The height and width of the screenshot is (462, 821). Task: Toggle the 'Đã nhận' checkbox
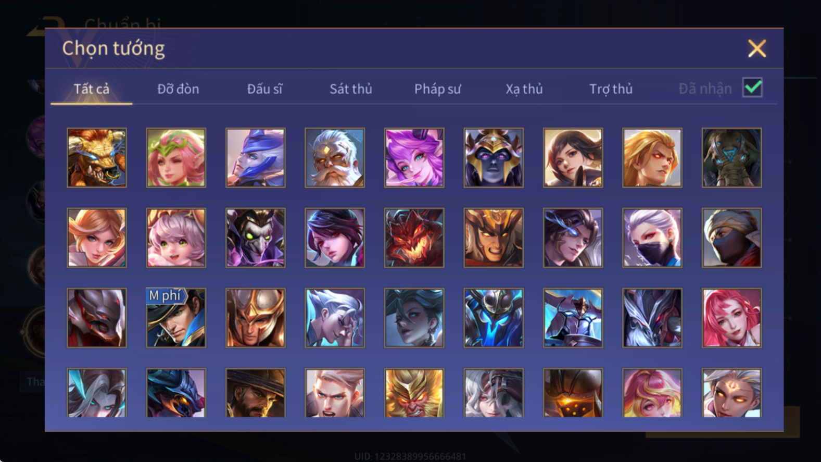(x=753, y=88)
